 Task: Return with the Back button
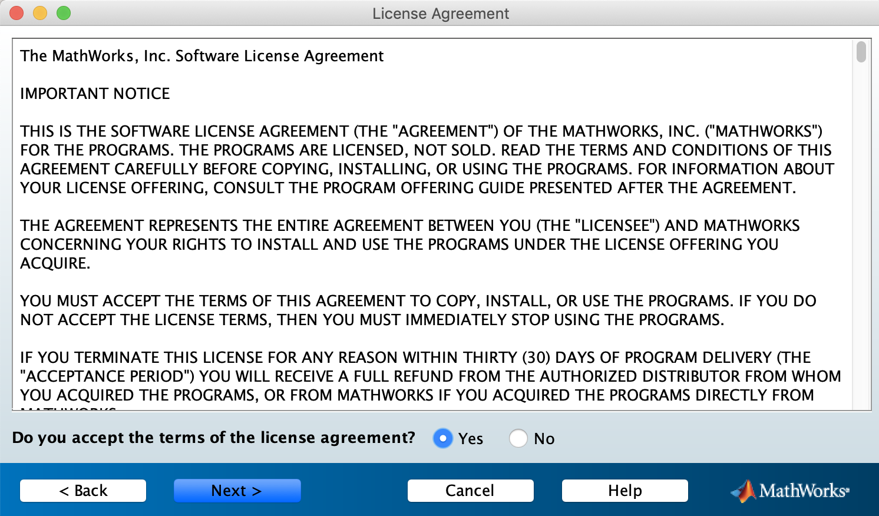83,490
